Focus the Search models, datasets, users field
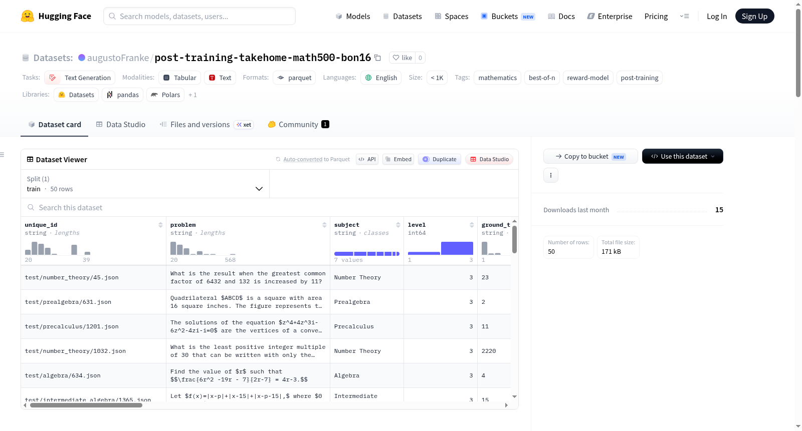This screenshot has height=431, width=802. 199,16
